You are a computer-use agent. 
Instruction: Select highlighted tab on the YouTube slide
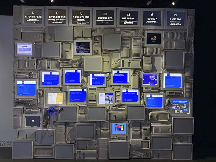click(168, 75)
